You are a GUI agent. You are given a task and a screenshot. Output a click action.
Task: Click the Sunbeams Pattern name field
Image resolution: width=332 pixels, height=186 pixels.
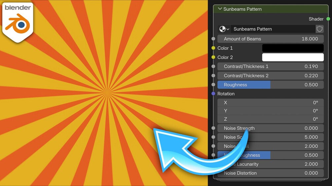[x=273, y=29]
